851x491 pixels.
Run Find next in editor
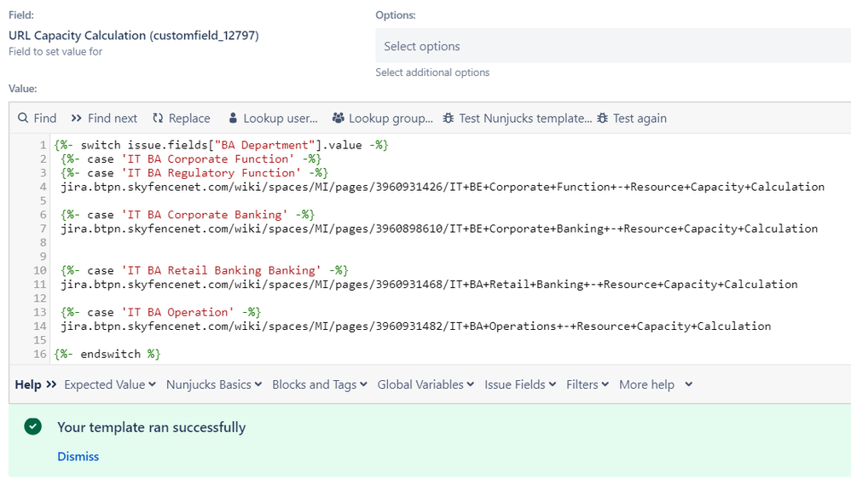click(x=104, y=118)
